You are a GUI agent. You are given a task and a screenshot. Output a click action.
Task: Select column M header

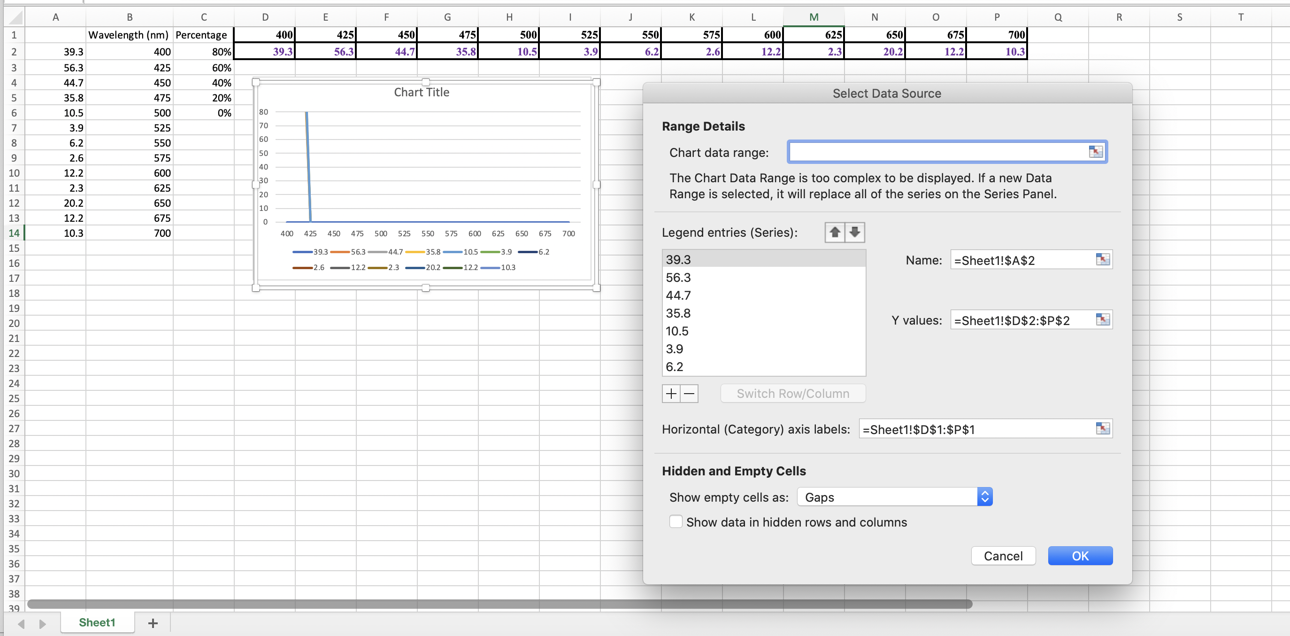pos(814,17)
